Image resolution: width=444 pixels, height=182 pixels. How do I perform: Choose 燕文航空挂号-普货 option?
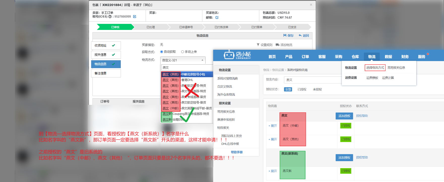187,103
